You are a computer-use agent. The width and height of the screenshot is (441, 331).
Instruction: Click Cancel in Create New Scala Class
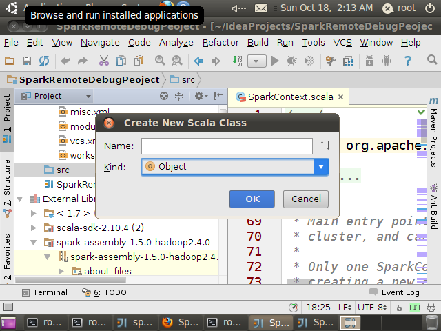(x=306, y=199)
